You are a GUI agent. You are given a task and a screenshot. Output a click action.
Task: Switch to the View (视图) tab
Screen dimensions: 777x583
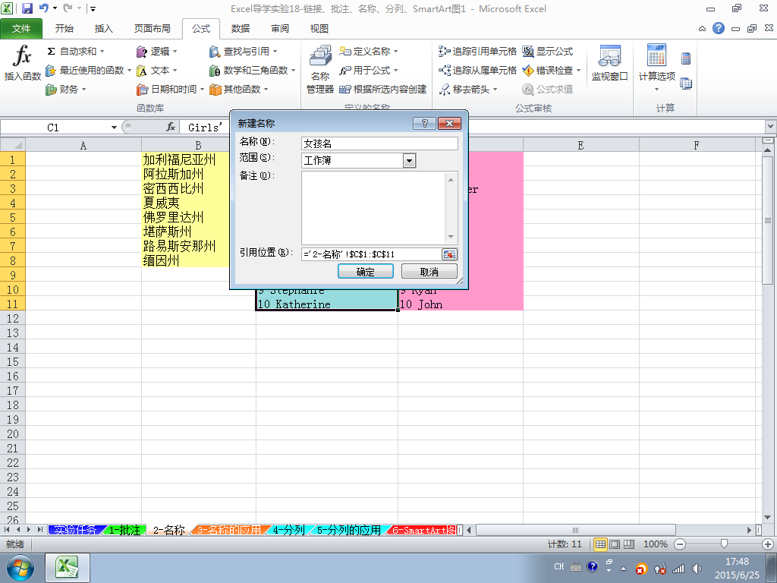click(319, 29)
